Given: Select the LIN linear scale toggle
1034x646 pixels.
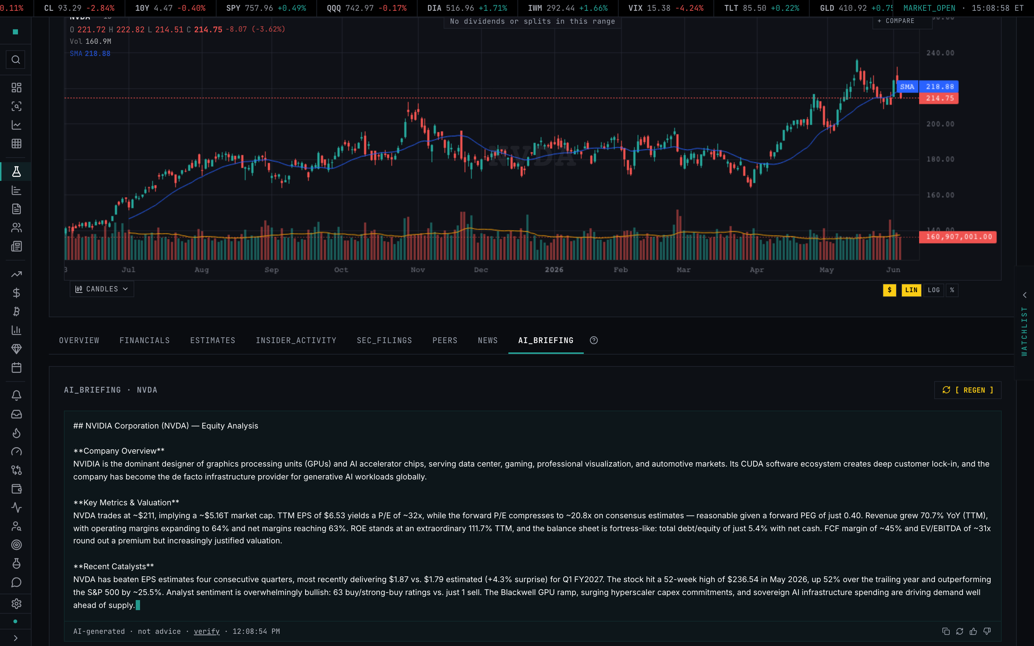Looking at the screenshot, I should point(911,290).
